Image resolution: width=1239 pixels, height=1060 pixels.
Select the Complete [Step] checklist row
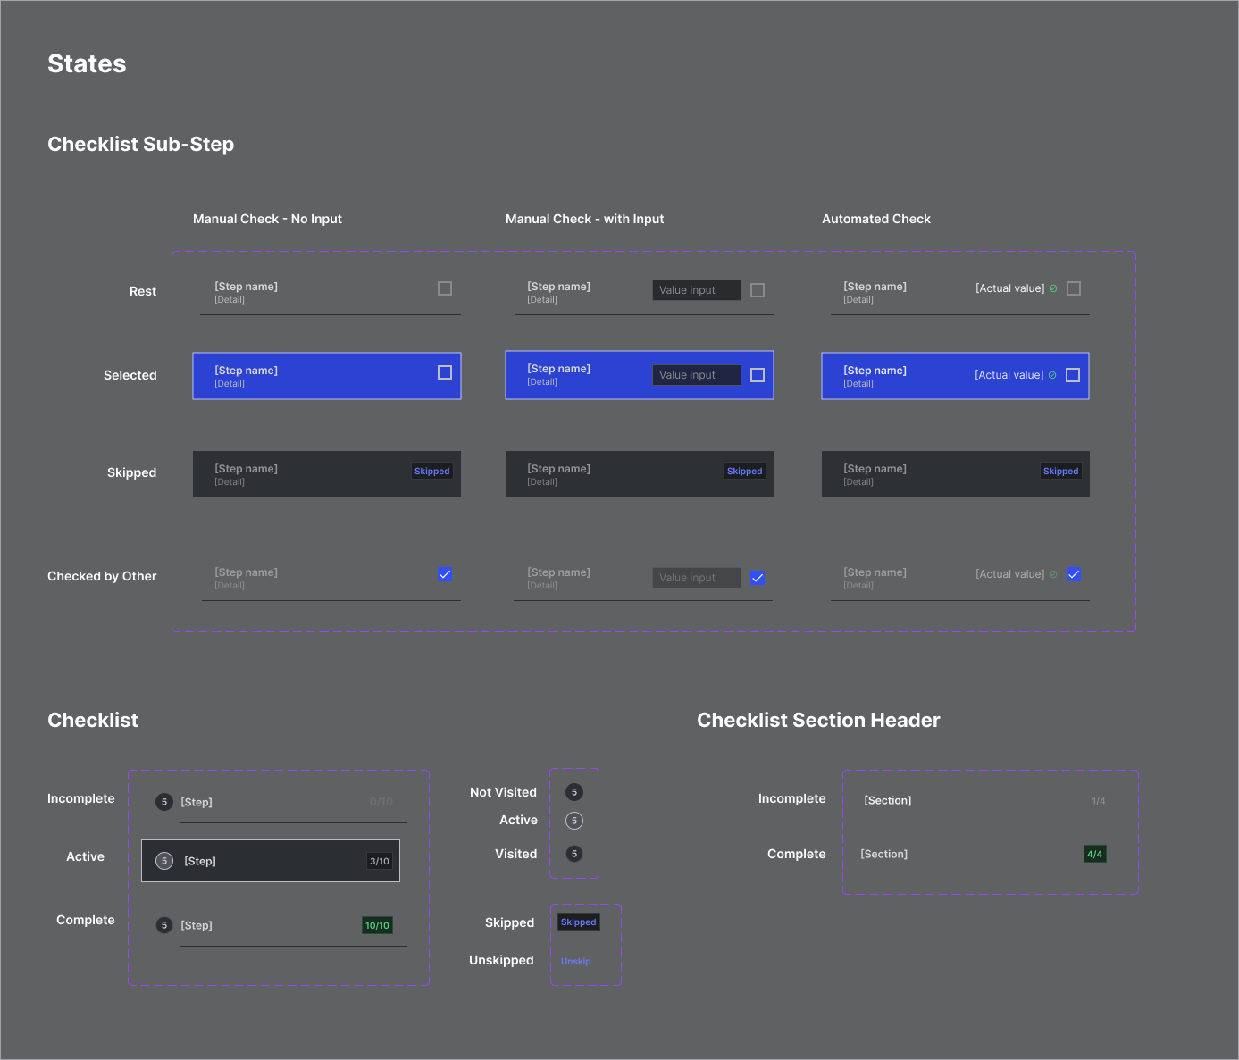(x=280, y=925)
